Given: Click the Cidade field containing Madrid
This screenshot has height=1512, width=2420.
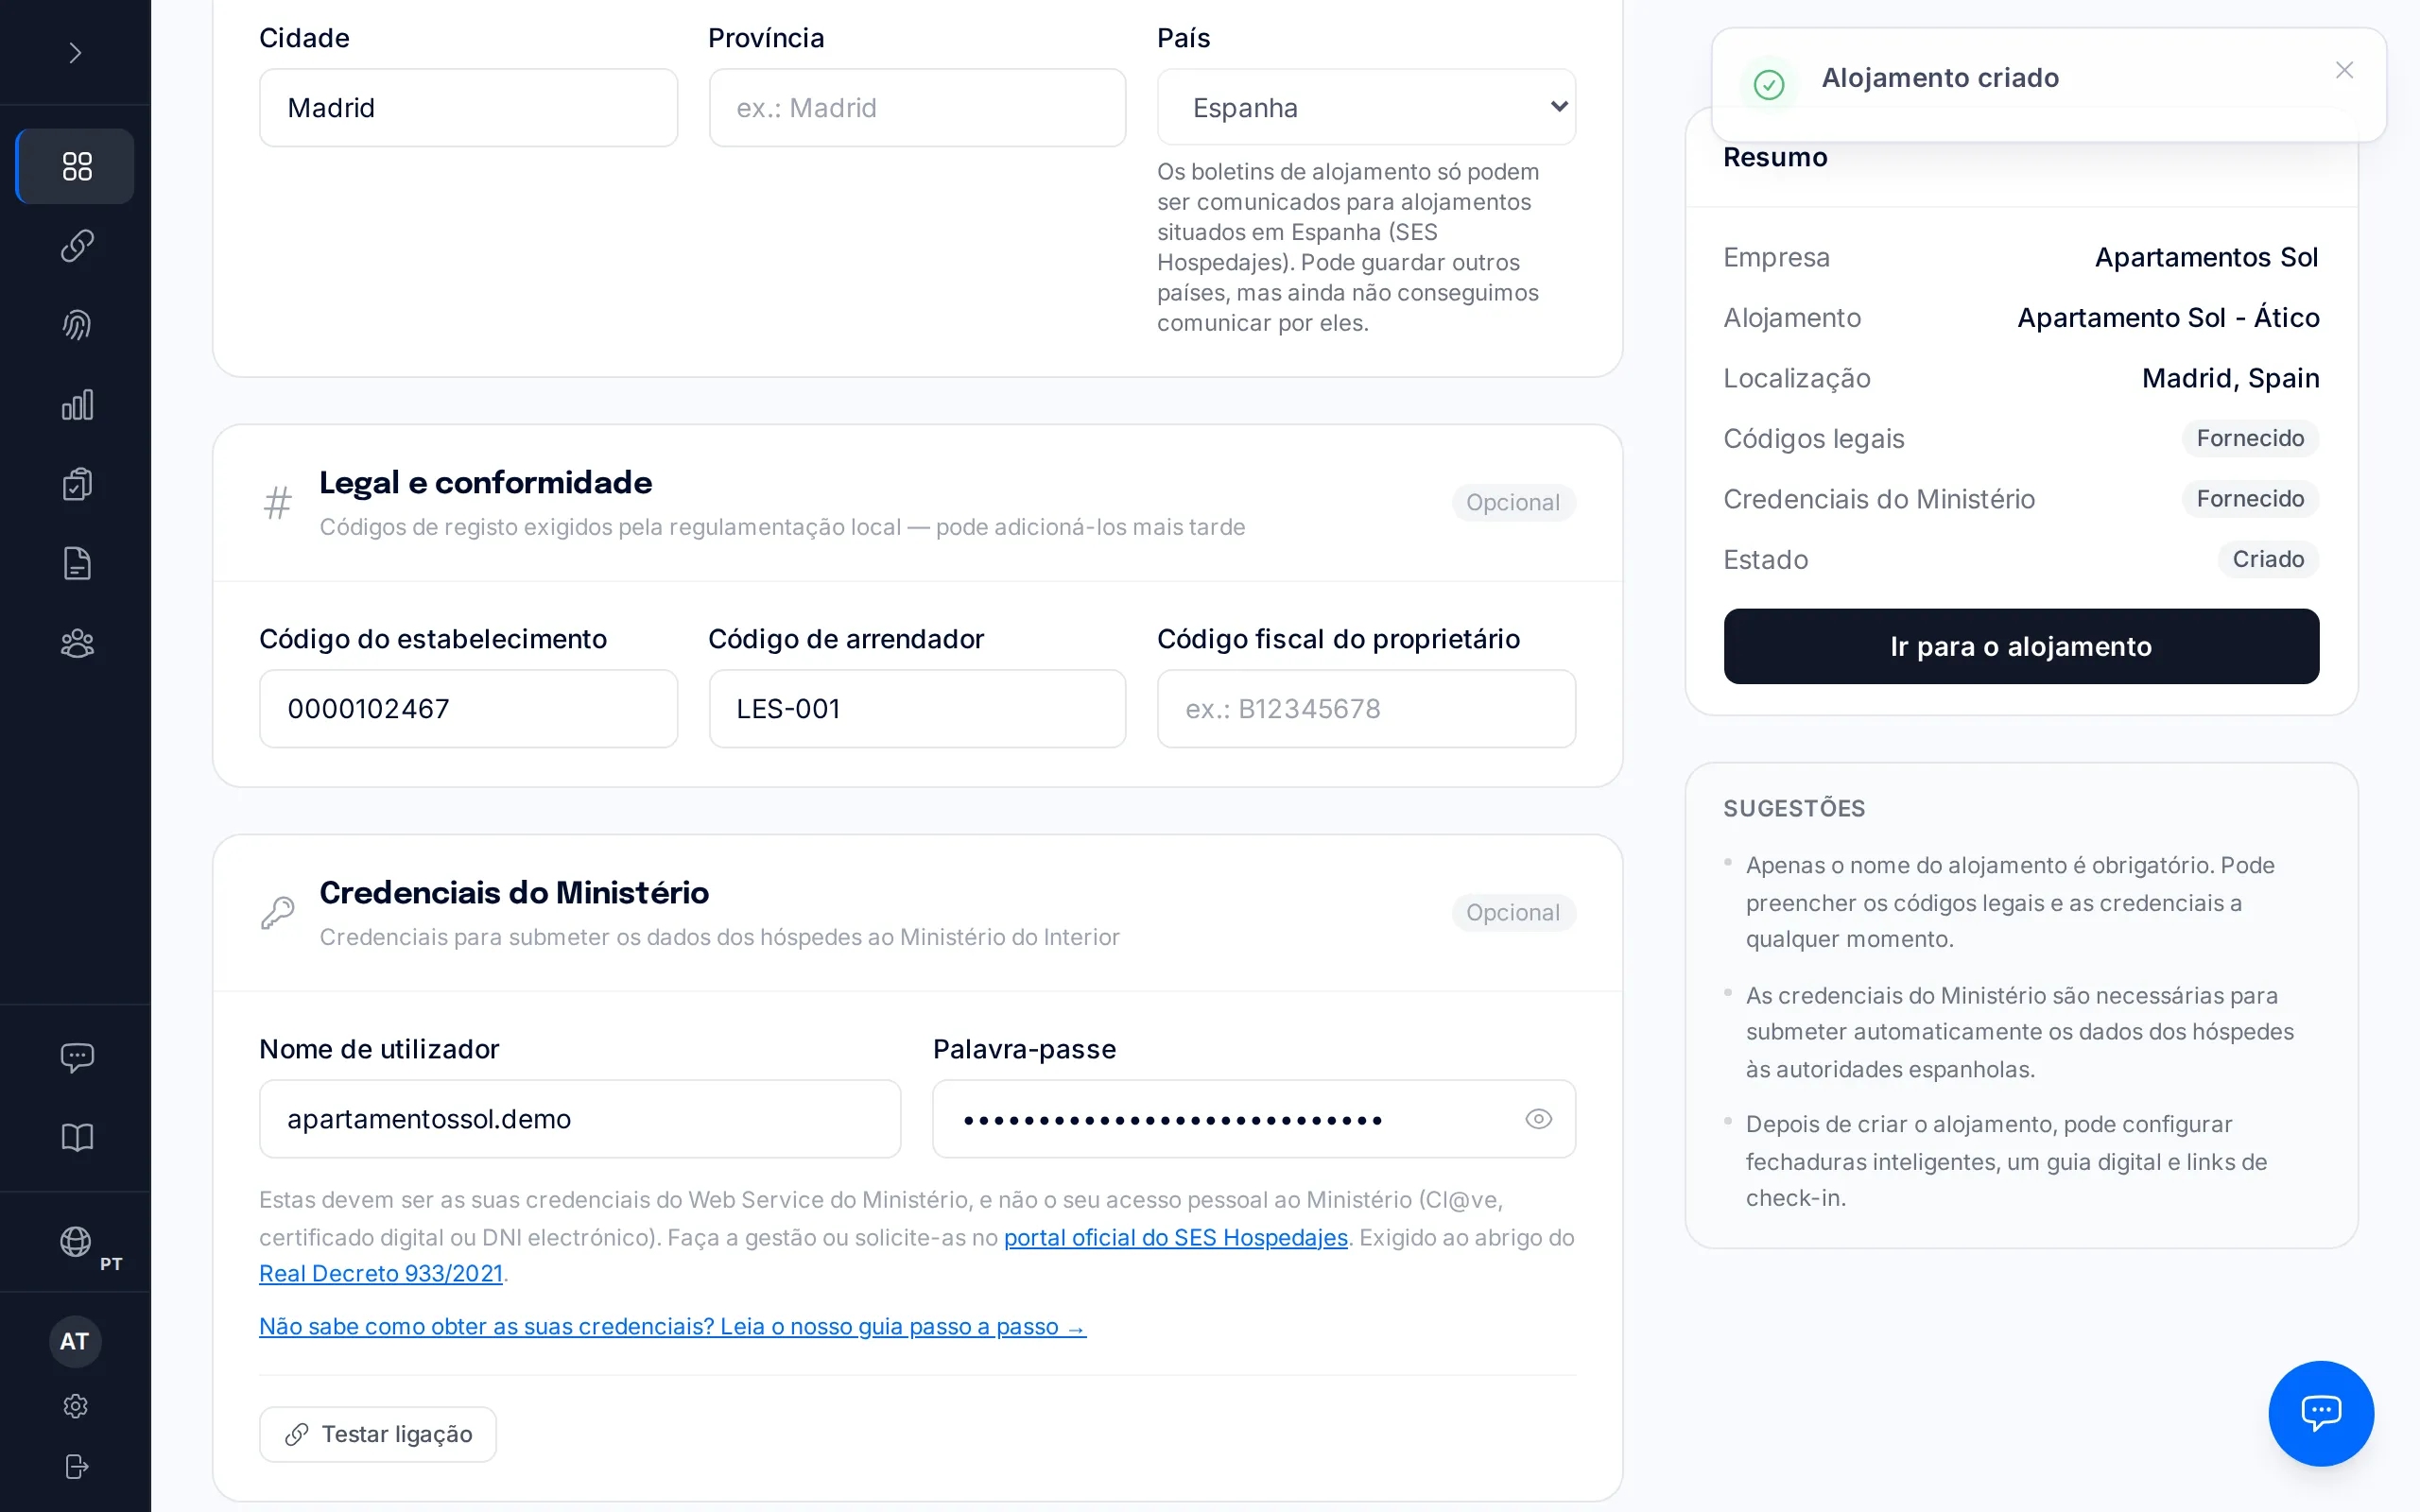Looking at the screenshot, I should point(468,107).
